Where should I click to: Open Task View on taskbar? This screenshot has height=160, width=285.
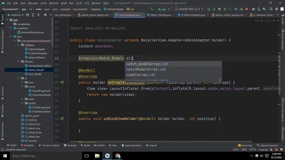click(x=87, y=156)
